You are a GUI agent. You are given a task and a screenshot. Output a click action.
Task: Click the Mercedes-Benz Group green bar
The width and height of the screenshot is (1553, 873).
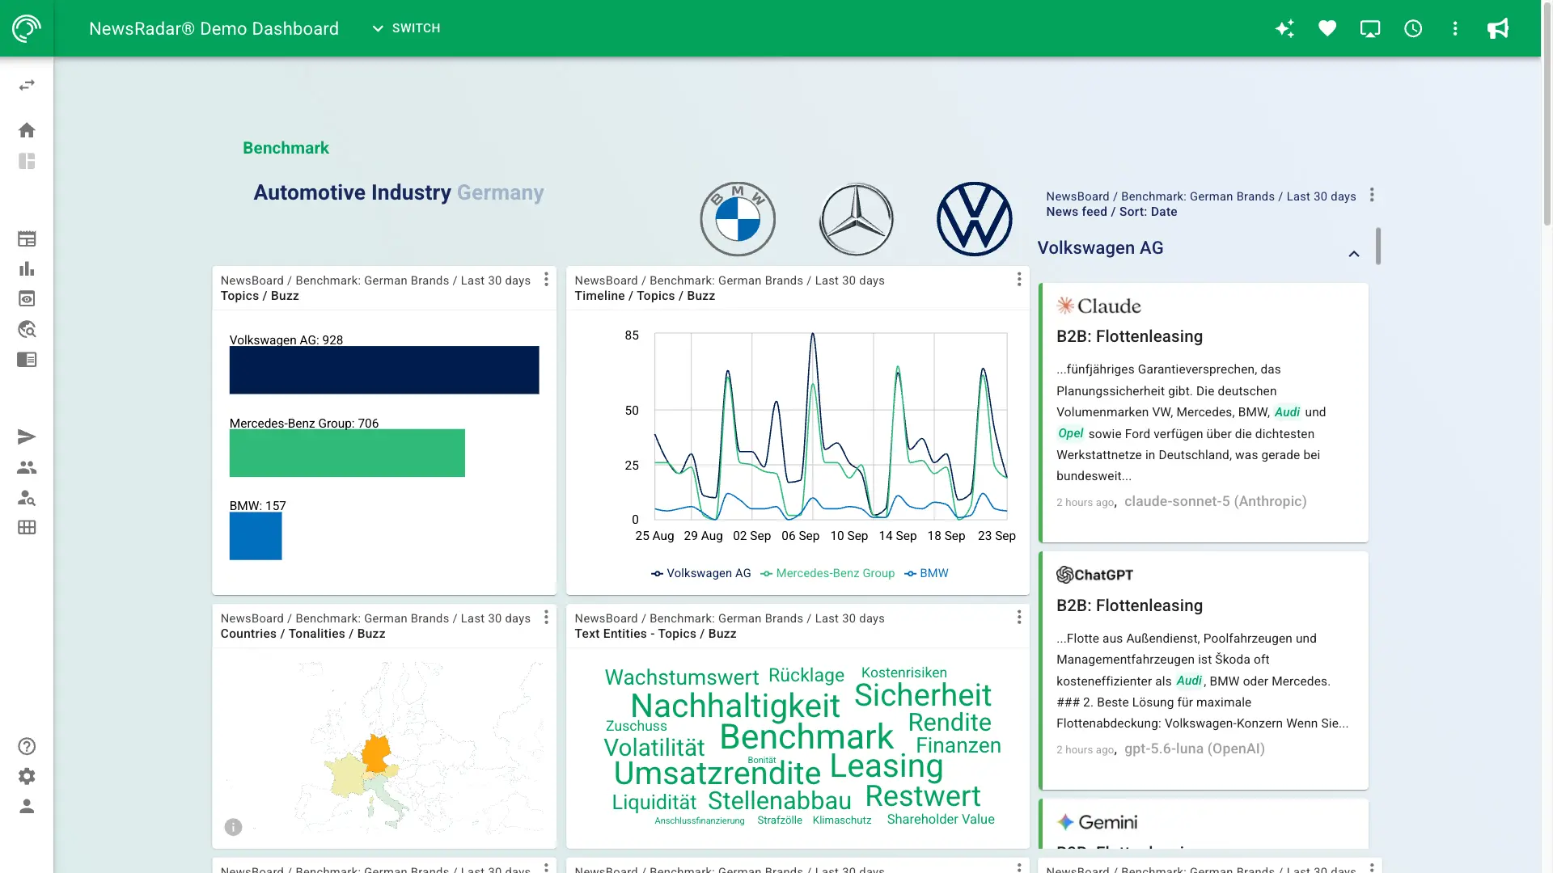coord(347,453)
